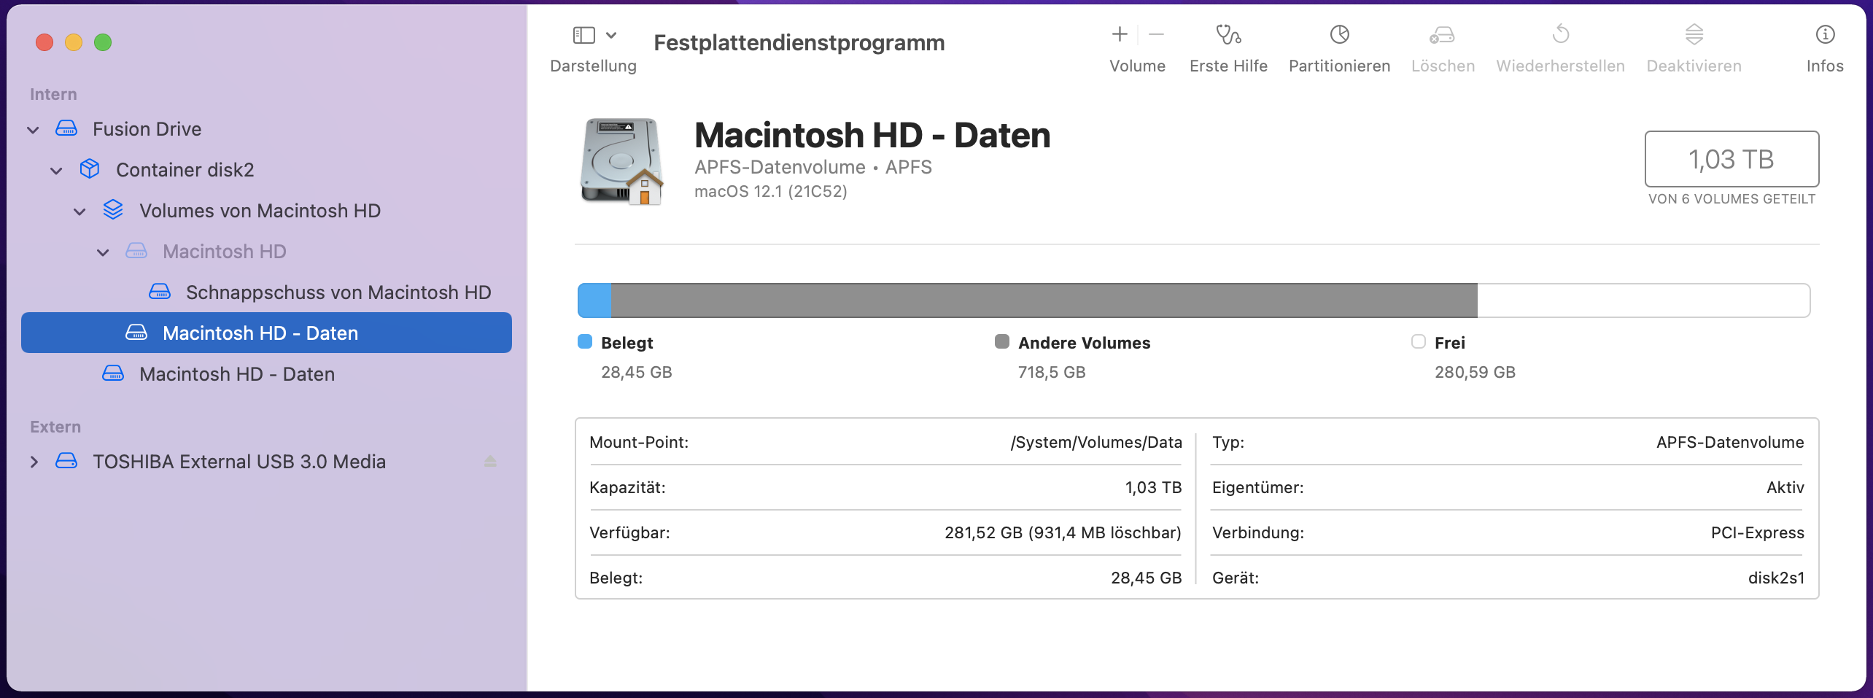Image resolution: width=1873 pixels, height=698 pixels.
Task: Eject the TOSHIBA External USB drive
Action: coord(490,462)
